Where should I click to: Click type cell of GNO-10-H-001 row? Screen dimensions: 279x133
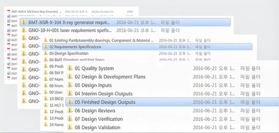click(x=170, y=30)
